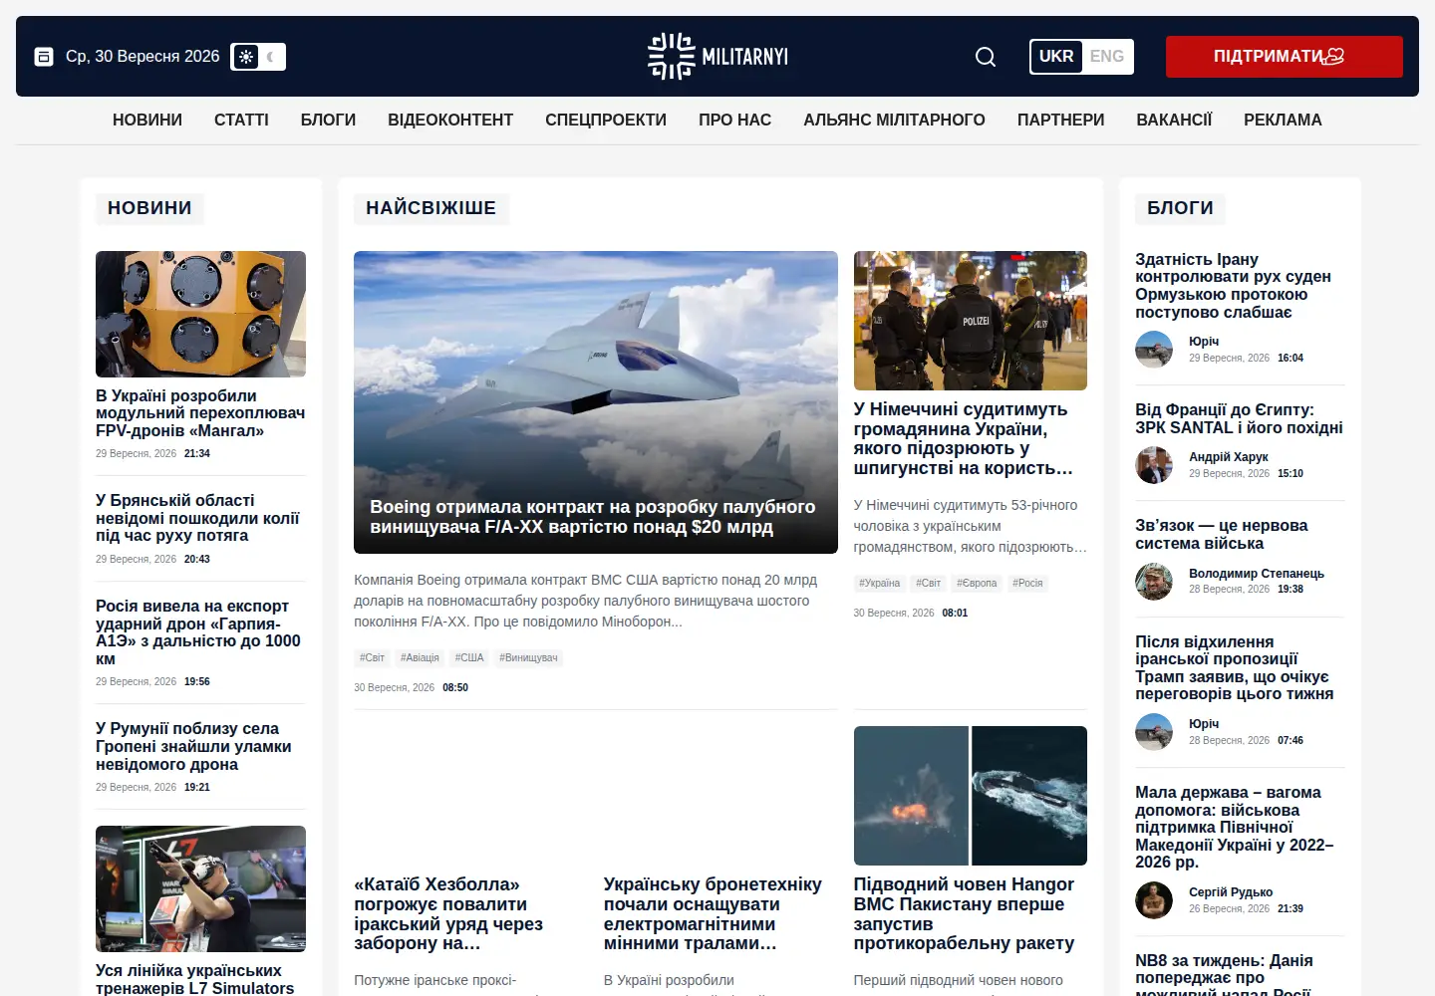Viewport: 1435px width, 996px height.
Task: Open Юріч avatar on Іран blog
Action: 1154,350
